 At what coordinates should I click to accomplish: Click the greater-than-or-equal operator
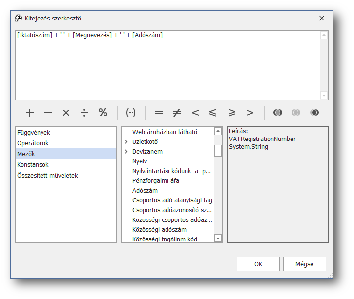[x=231, y=113]
